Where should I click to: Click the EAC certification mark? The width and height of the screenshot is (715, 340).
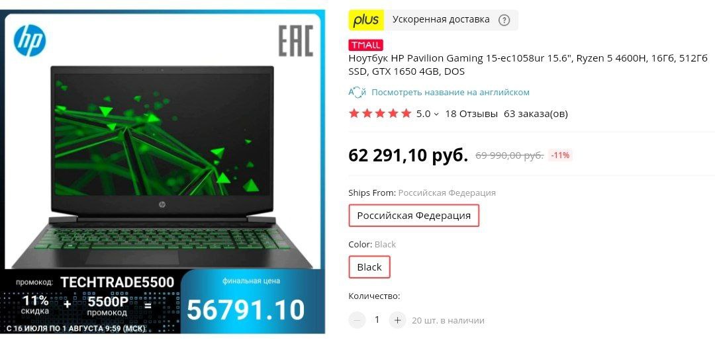coord(295,41)
